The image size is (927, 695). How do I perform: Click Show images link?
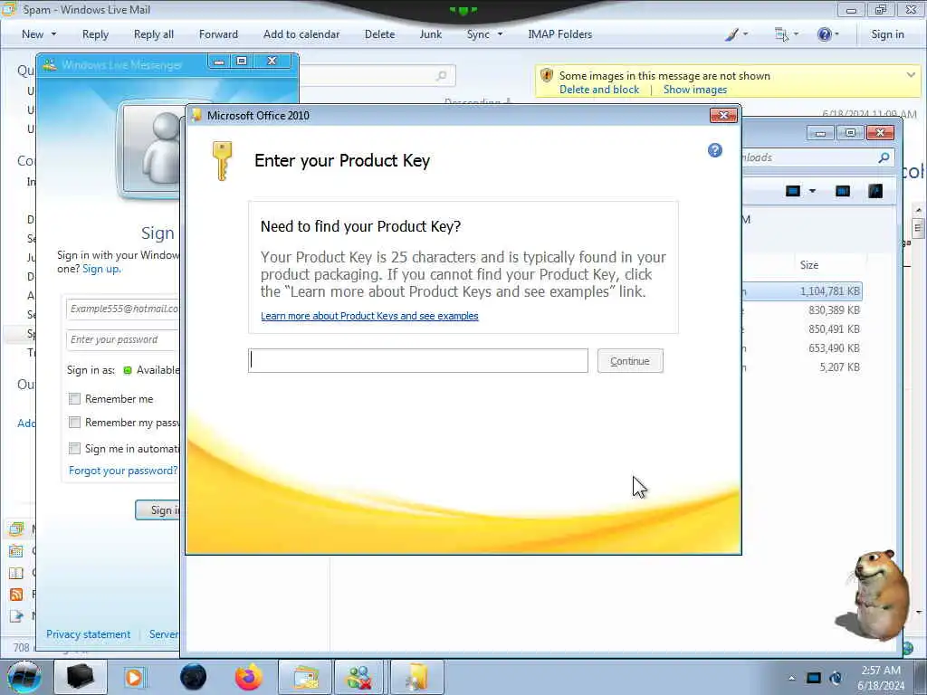694,90
